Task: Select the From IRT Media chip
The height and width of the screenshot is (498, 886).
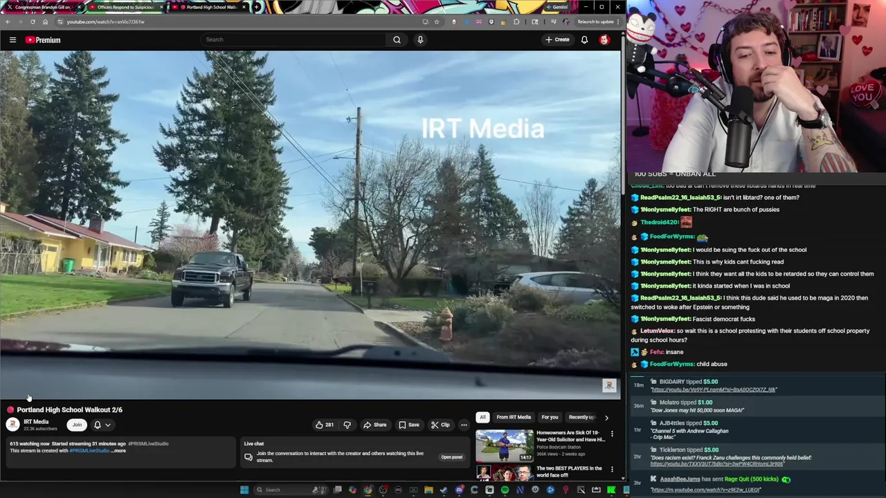Action: tap(514, 417)
